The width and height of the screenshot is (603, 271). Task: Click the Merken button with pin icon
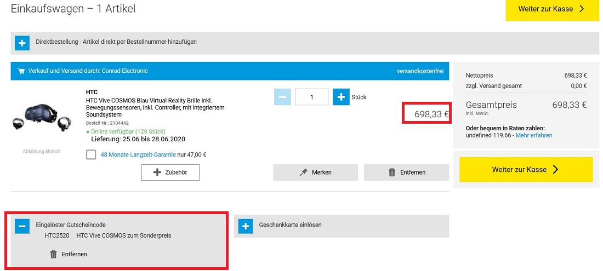(x=315, y=172)
